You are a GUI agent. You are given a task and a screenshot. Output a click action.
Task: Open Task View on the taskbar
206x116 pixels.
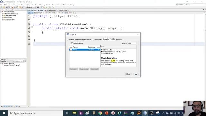[x=67, y=113]
